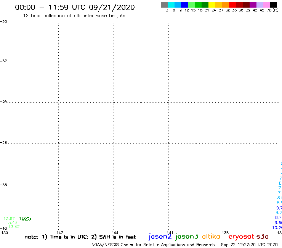Click the cyan swatch in the color scale
Screen dimensions: 282x248
click(x=171, y=5)
